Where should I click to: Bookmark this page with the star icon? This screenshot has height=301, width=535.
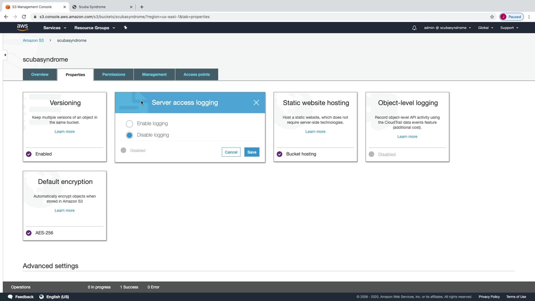(492, 17)
